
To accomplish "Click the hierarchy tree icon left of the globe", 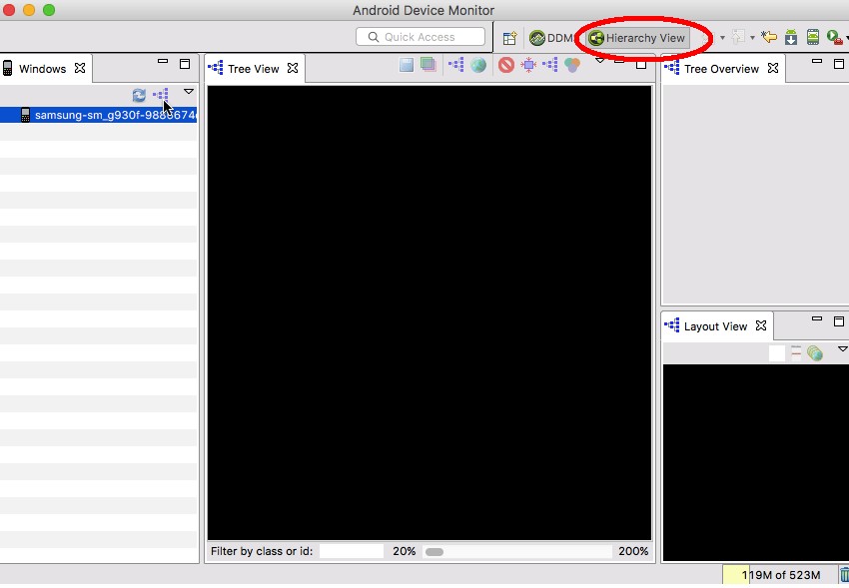I will point(455,65).
